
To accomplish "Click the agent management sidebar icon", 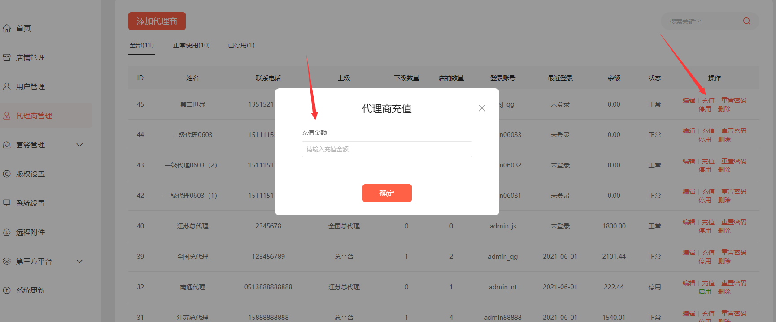I will (7, 116).
